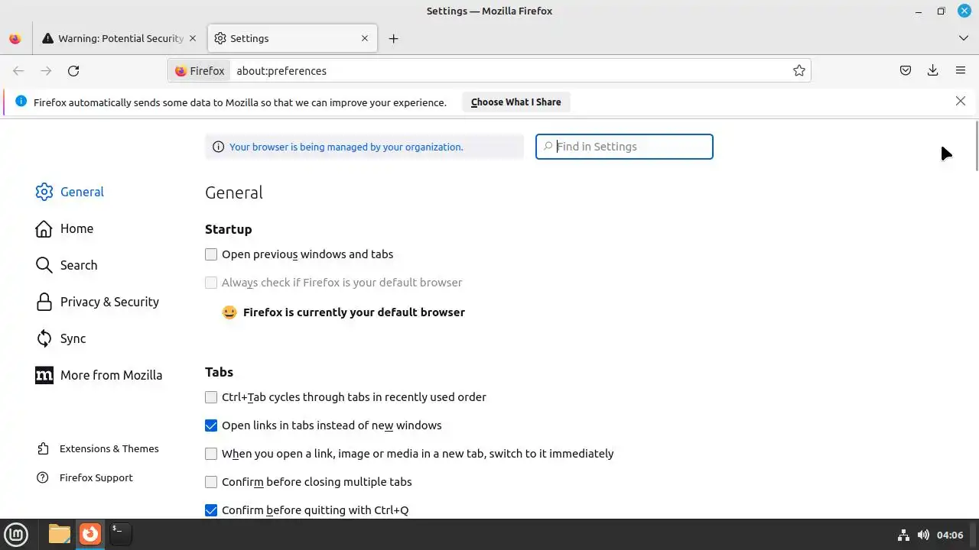Open the file manager from taskbar

pos(59,534)
